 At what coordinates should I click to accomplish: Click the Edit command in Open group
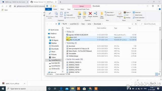click(x=126, y=15)
